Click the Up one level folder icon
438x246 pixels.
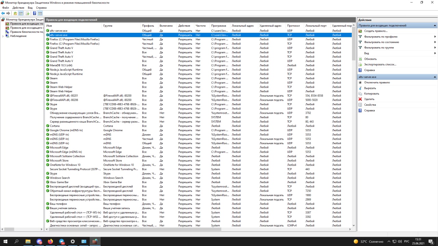tap(15, 13)
